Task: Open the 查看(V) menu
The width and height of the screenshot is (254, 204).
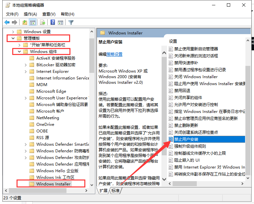Action: point(49,14)
